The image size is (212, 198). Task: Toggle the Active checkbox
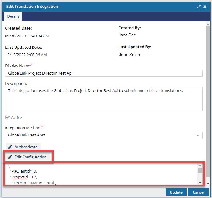pyautogui.click(x=7, y=117)
